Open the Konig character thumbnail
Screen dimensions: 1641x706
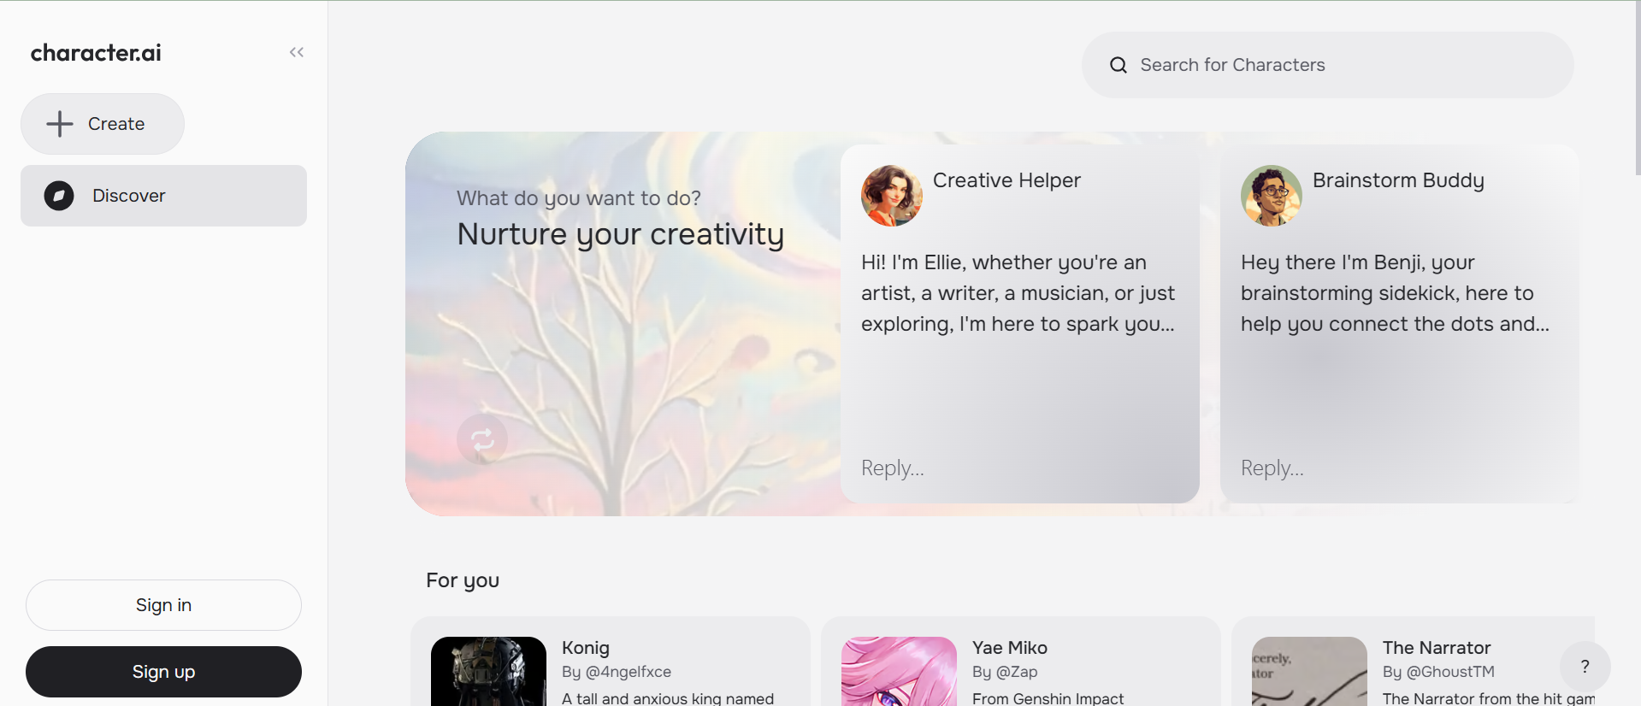[x=488, y=672]
